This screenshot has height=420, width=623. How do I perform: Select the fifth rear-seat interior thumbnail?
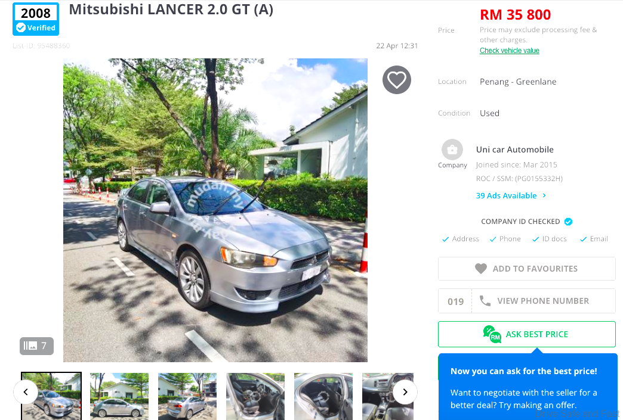point(323,396)
